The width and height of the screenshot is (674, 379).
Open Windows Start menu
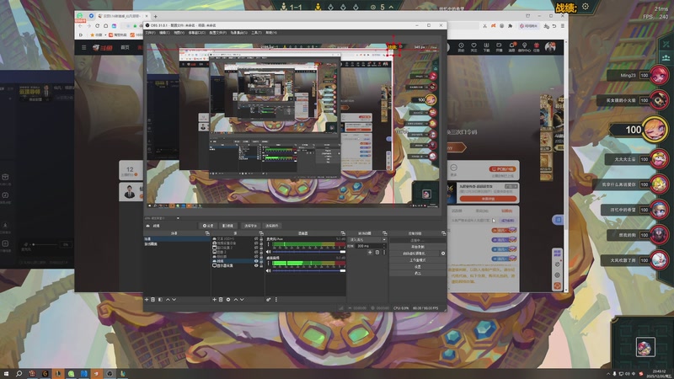tap(6, 374)
